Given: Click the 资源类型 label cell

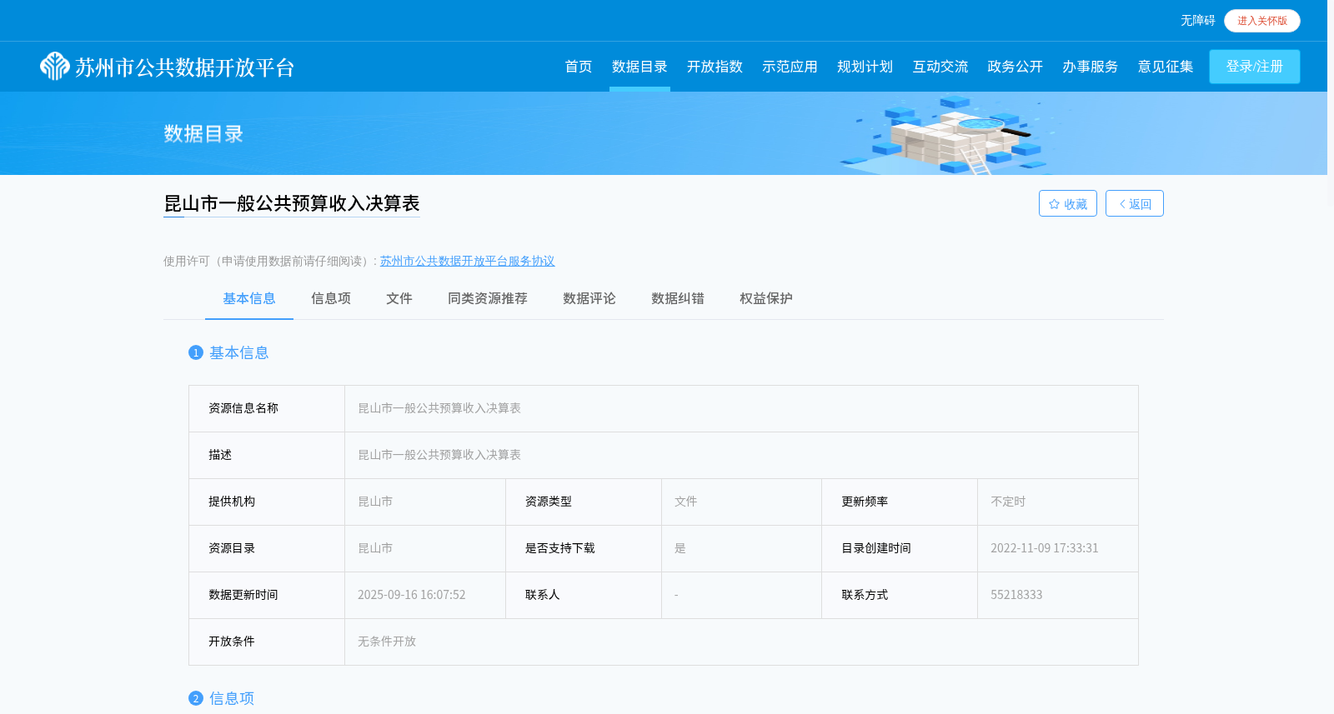Looking at the screenshot, I should 584,502.
